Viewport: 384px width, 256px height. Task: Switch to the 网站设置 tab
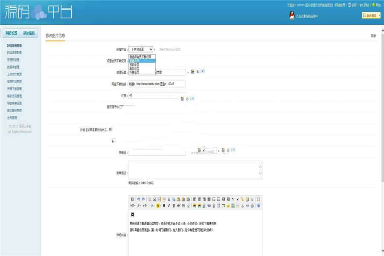11,33
